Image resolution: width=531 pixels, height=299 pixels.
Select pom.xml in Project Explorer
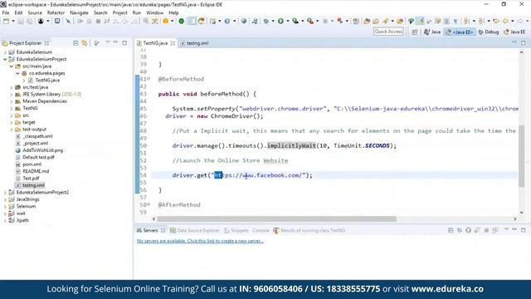coord(32,164)
